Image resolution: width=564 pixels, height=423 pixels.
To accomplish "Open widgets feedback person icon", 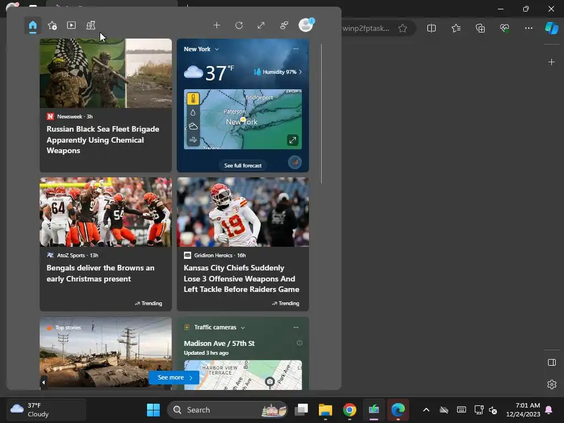I will [x=284, y=25].
